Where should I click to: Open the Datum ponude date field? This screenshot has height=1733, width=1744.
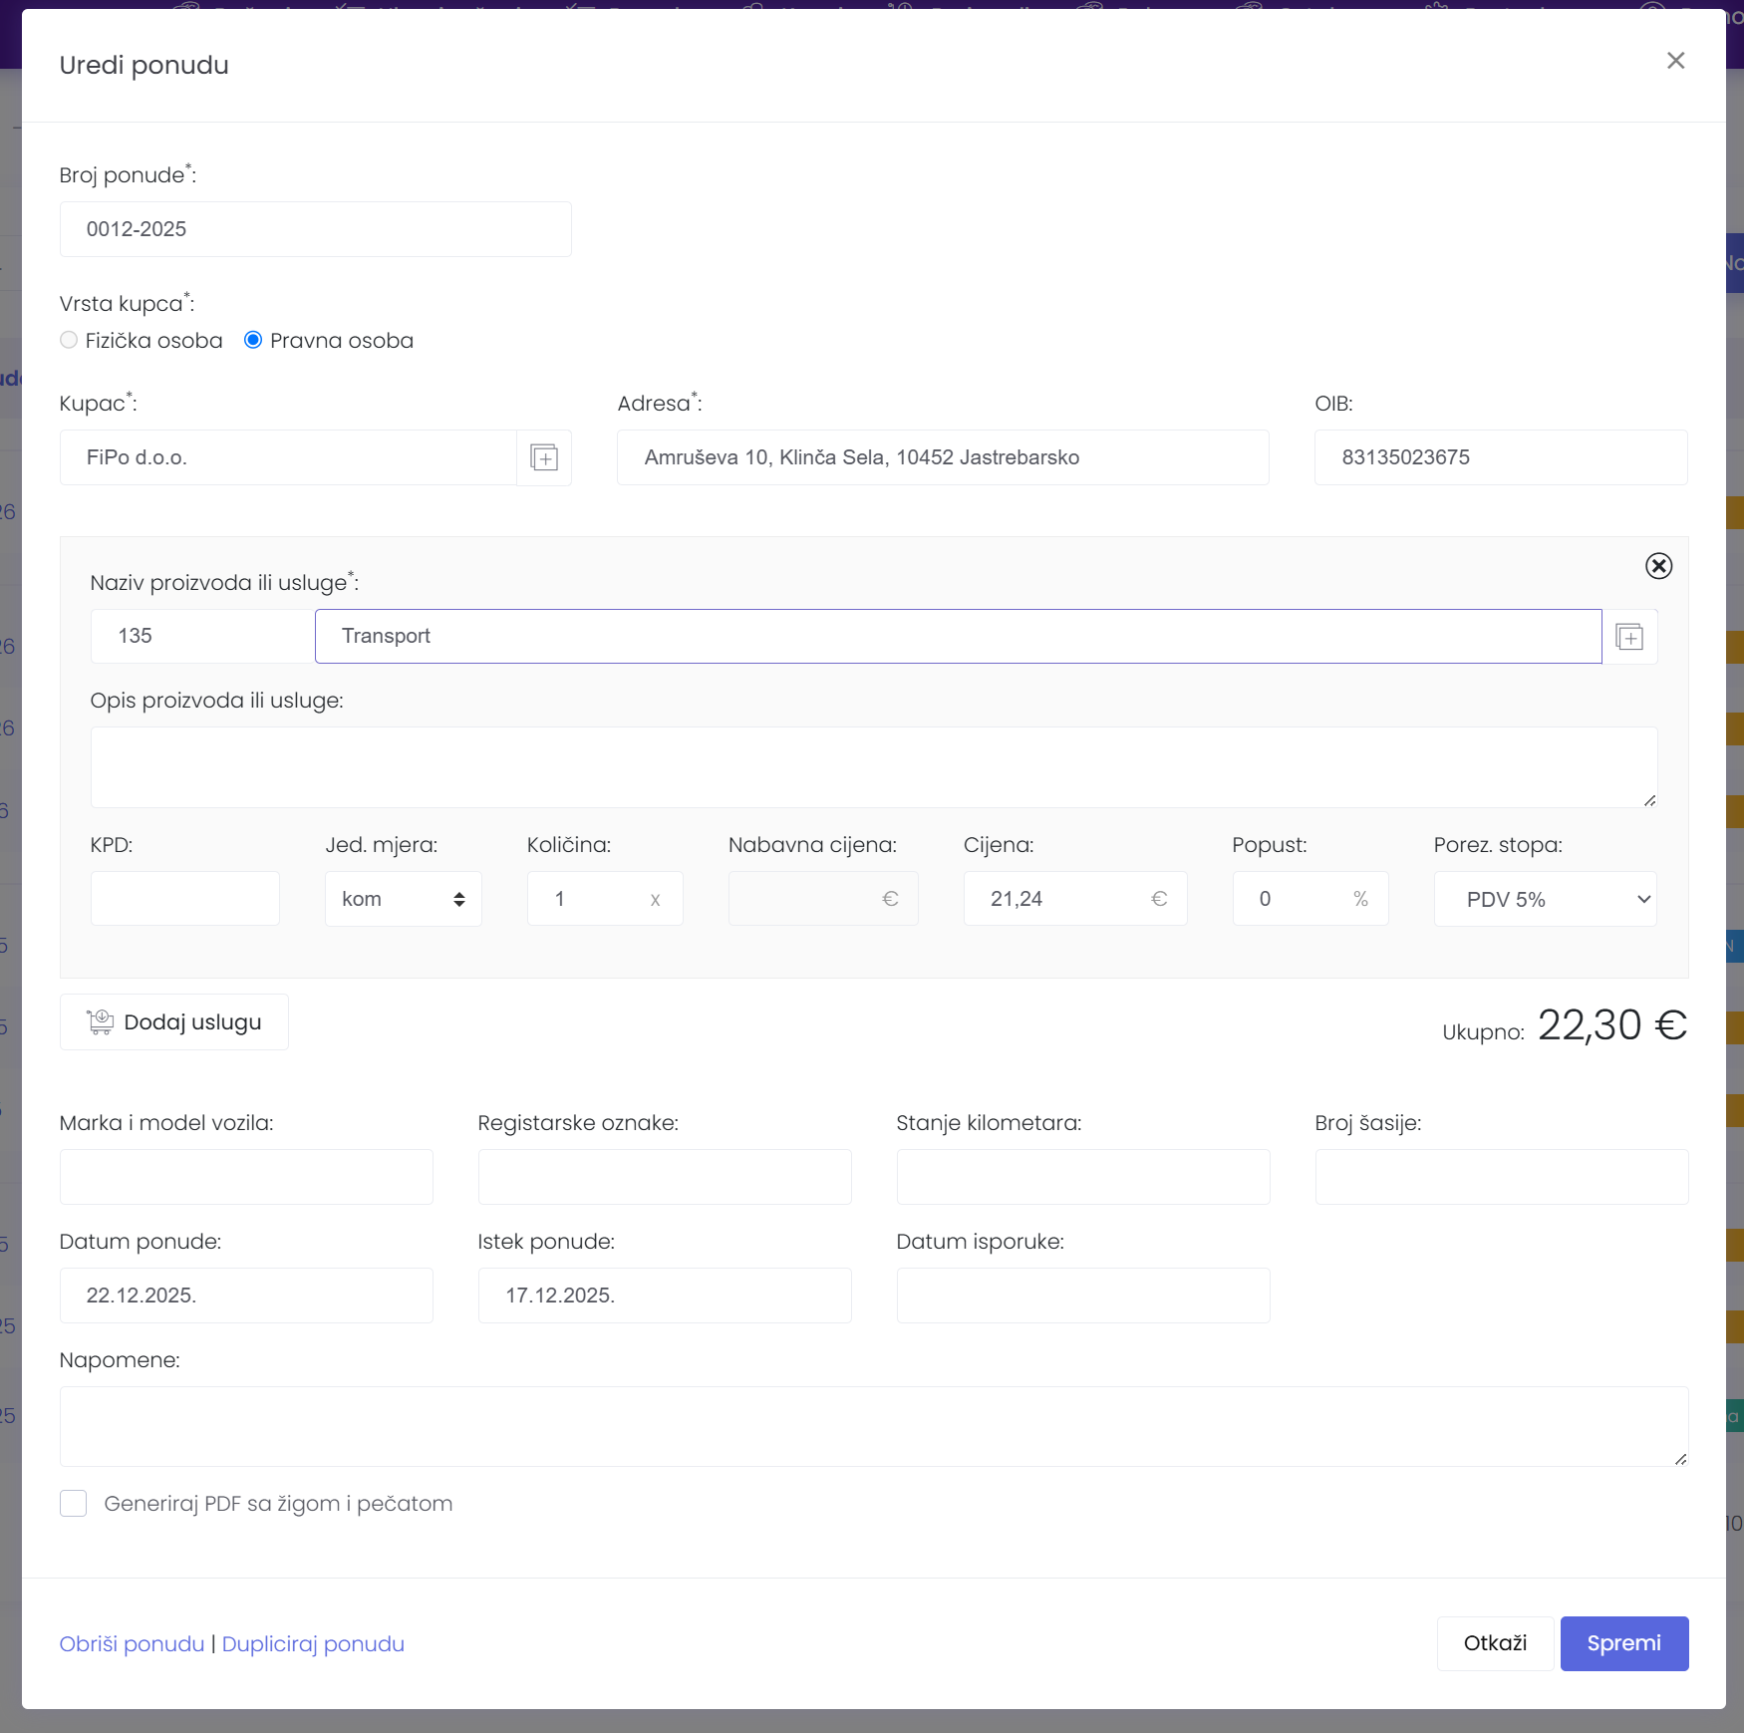[246, 1296]
